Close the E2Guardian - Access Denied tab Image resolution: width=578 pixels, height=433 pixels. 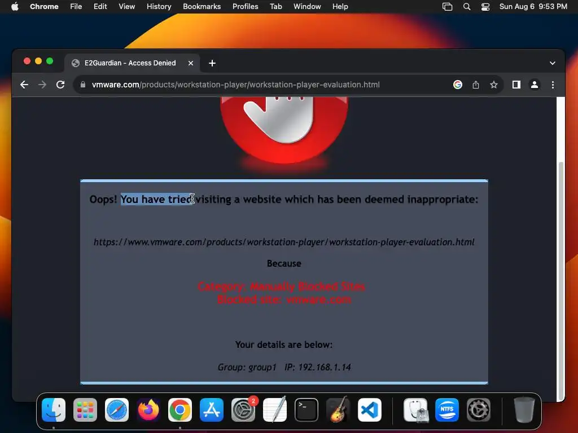point(191,63)
